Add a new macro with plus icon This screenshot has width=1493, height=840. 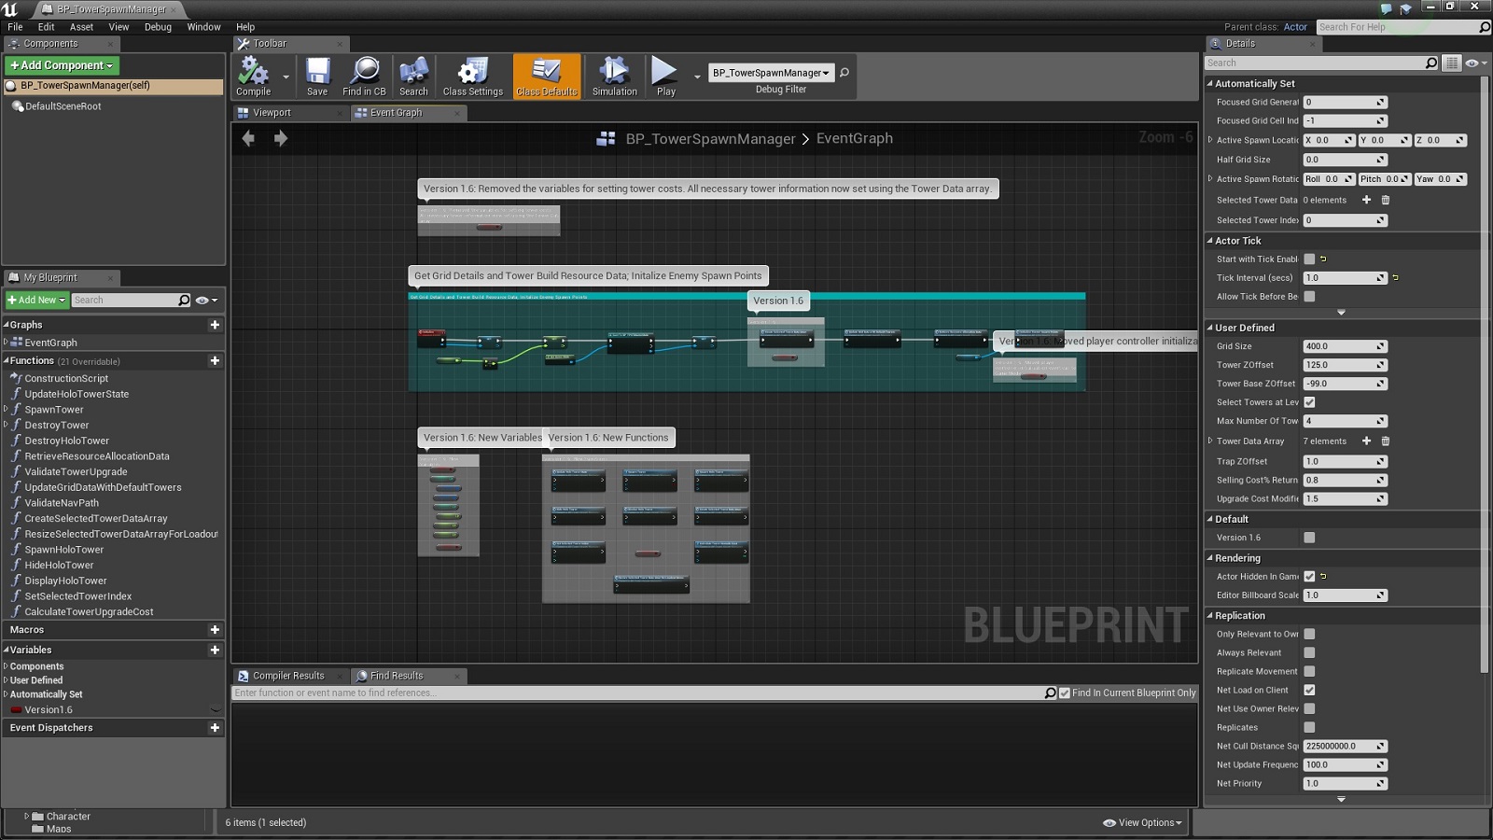pos(215,630)
